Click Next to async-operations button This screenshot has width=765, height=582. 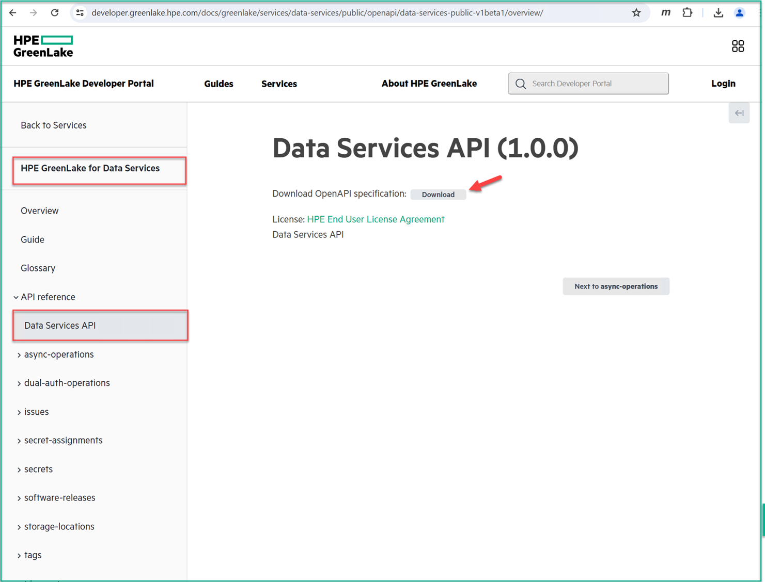pos(616,286)
